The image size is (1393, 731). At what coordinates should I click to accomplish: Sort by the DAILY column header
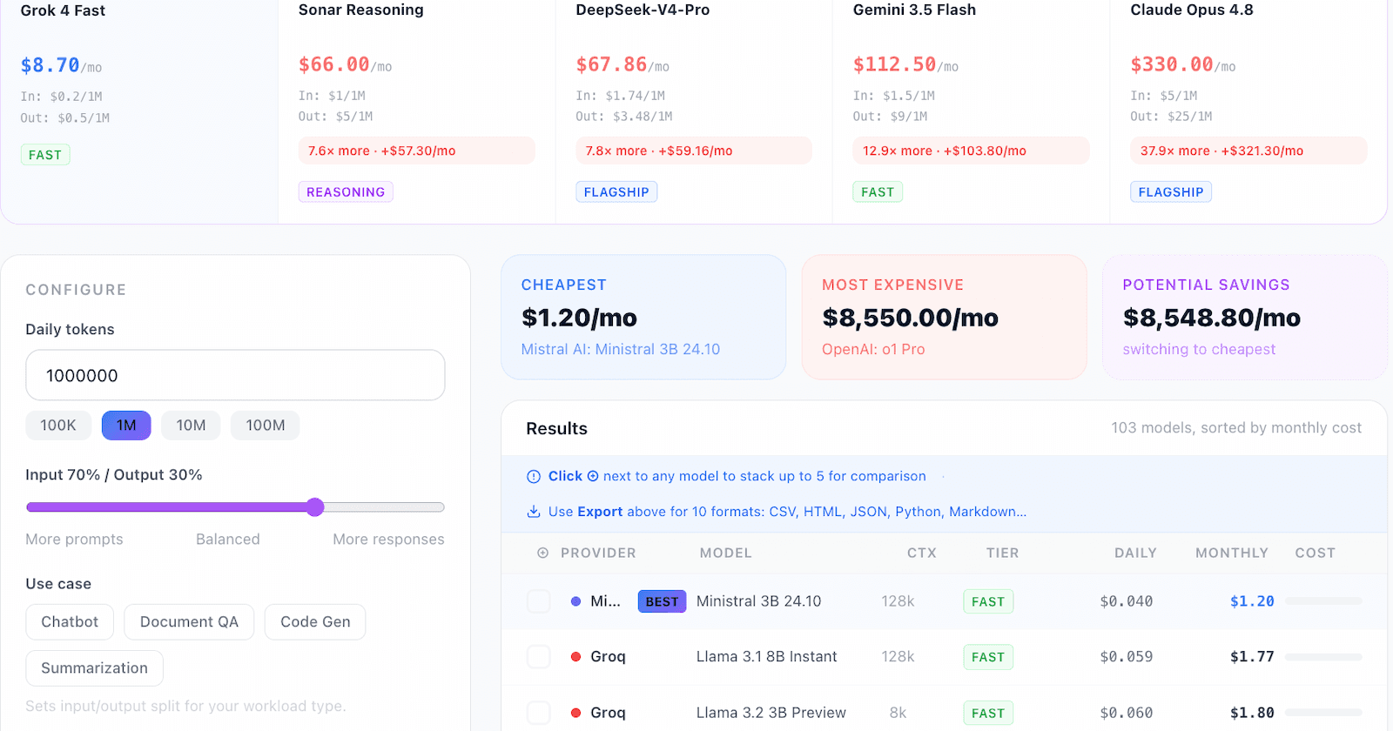pos(1135,553)
